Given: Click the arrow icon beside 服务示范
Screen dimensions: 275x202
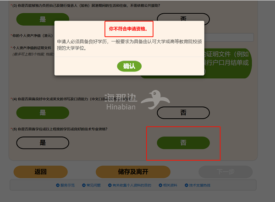Looking at the screenshot, I should click(58, 185).
